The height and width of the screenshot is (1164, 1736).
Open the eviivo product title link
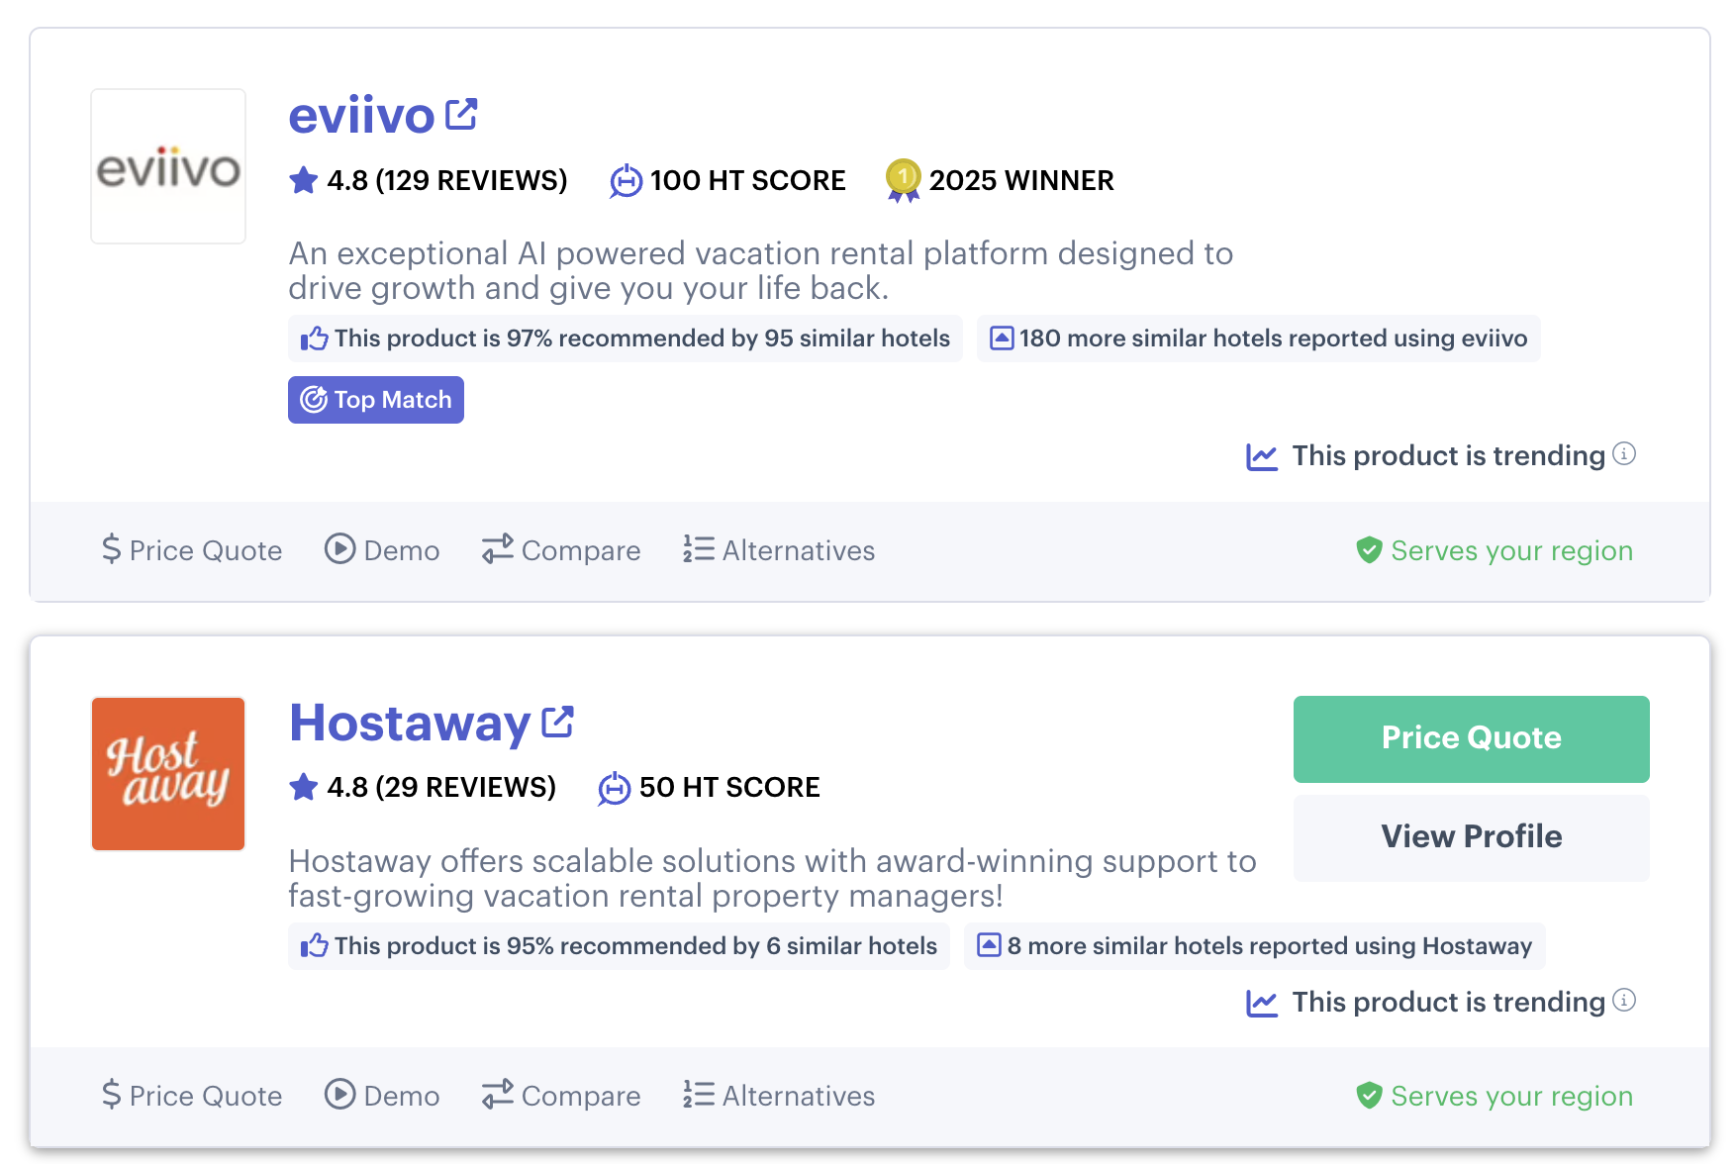pos(361,116)
